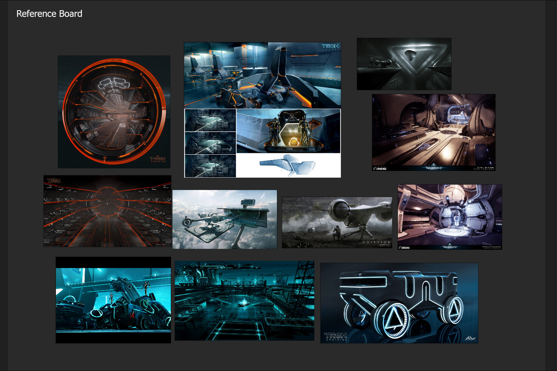Open the dark triangular portal image

(x=404, y=64)
